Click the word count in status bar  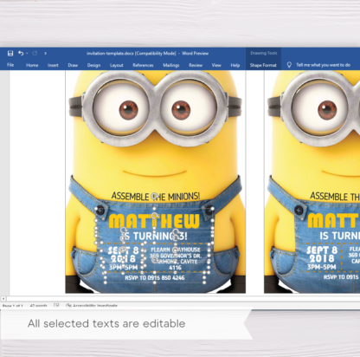(38, 306)
